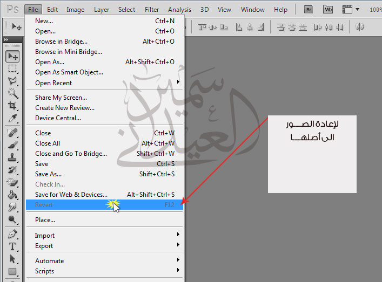Pick the Eyedropper tool

pos(12,118)
